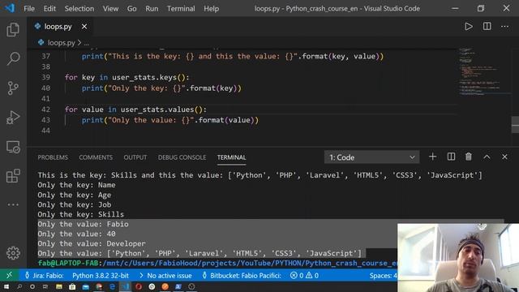Image resolution: width=519 pixels, height=292 pixels.
Task: Open the remote window indicator in status bar
Action: click(9, 275)
